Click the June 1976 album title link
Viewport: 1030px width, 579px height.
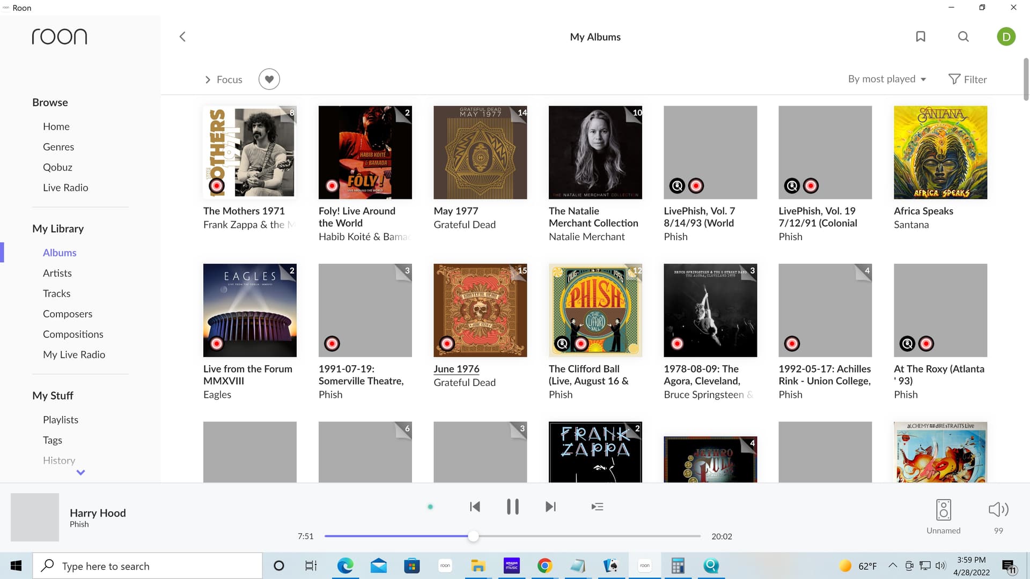457,369
